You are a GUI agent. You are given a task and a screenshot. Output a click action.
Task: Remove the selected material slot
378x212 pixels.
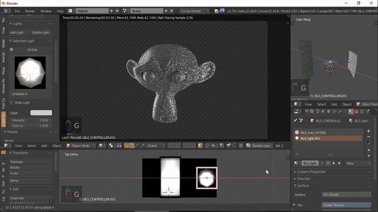[369, 137]
